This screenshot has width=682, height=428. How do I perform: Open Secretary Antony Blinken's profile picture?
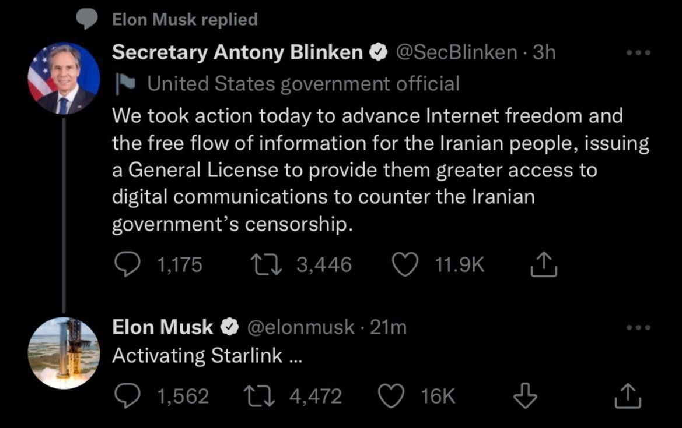pos(64,79)
